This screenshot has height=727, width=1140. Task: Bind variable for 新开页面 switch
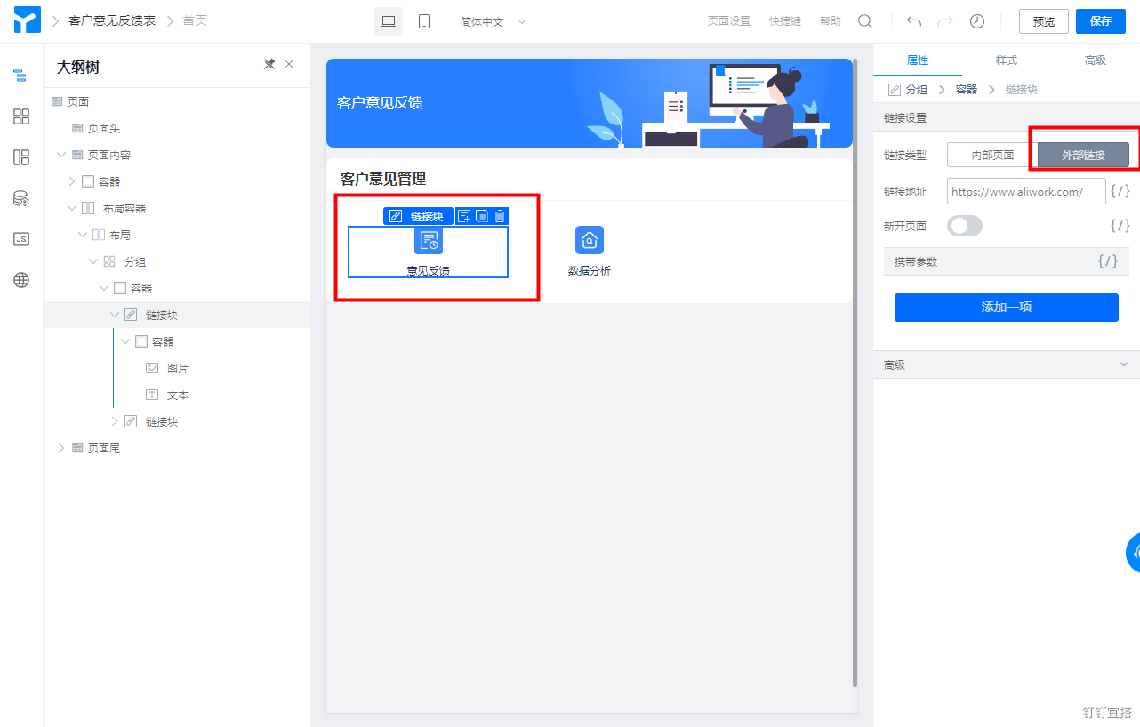pos(1120,226)
